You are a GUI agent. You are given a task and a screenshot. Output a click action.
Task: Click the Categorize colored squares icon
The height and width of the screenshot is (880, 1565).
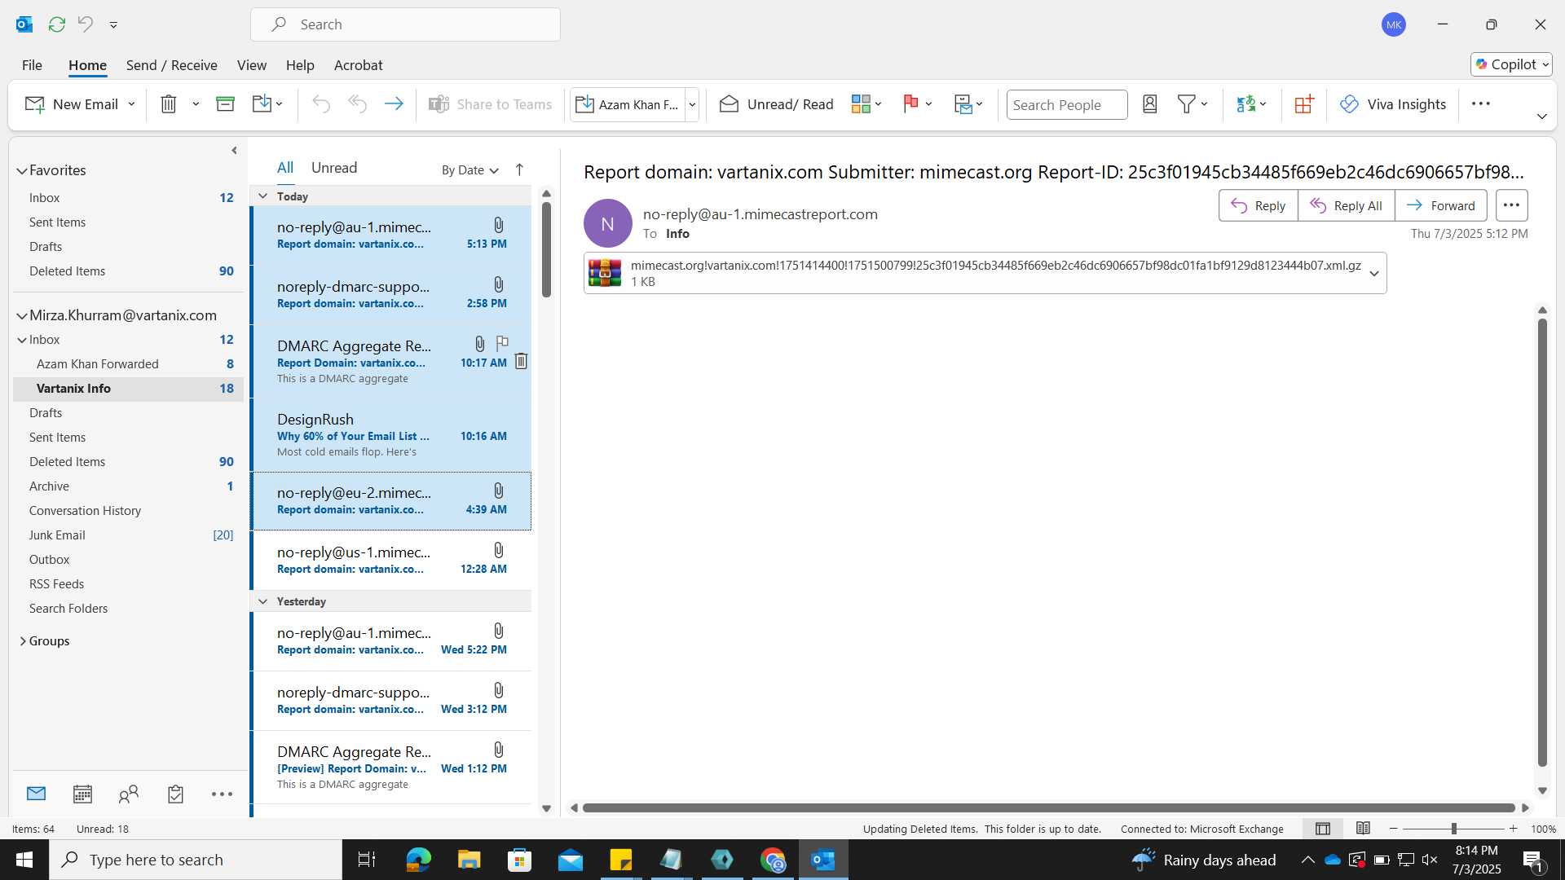pos(861,104)
